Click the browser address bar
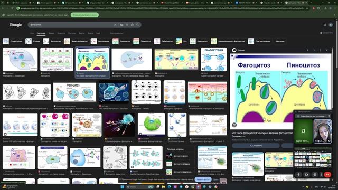The width and height of the screenshot is (338, 190). [162, 8]
